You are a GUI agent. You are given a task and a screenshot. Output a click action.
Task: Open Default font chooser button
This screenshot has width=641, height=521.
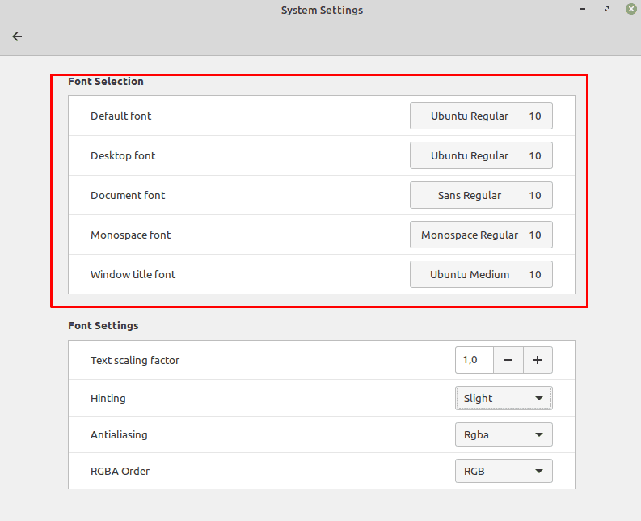tap(481, 116)
